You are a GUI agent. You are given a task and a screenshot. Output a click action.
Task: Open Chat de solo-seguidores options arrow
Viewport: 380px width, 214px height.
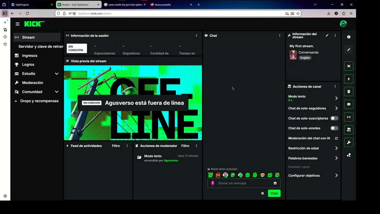pyautogui.click(x=336, y=108)
